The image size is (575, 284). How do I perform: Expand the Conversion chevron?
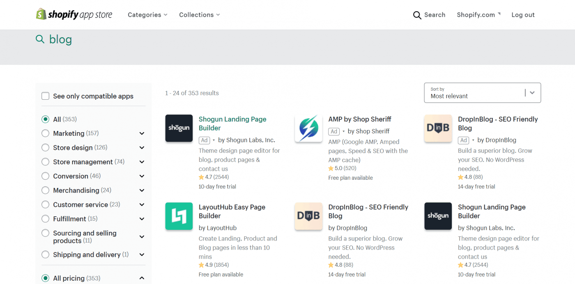click(142, 176)
